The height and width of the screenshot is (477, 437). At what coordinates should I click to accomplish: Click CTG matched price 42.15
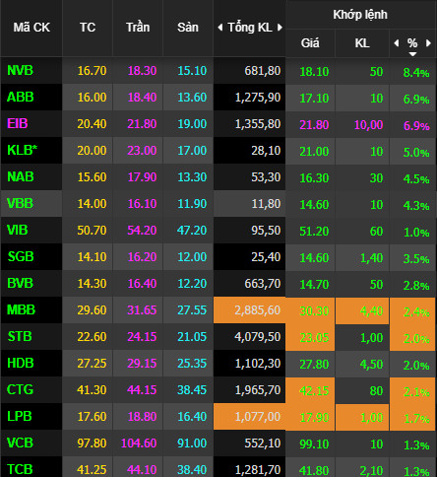(x=314, y=391)
